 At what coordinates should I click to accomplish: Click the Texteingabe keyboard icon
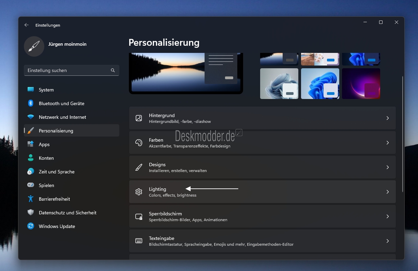pos(139,241)
